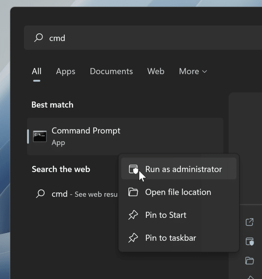Select Run as administrator in context menu
262x279 pixels.
(179, 169)
